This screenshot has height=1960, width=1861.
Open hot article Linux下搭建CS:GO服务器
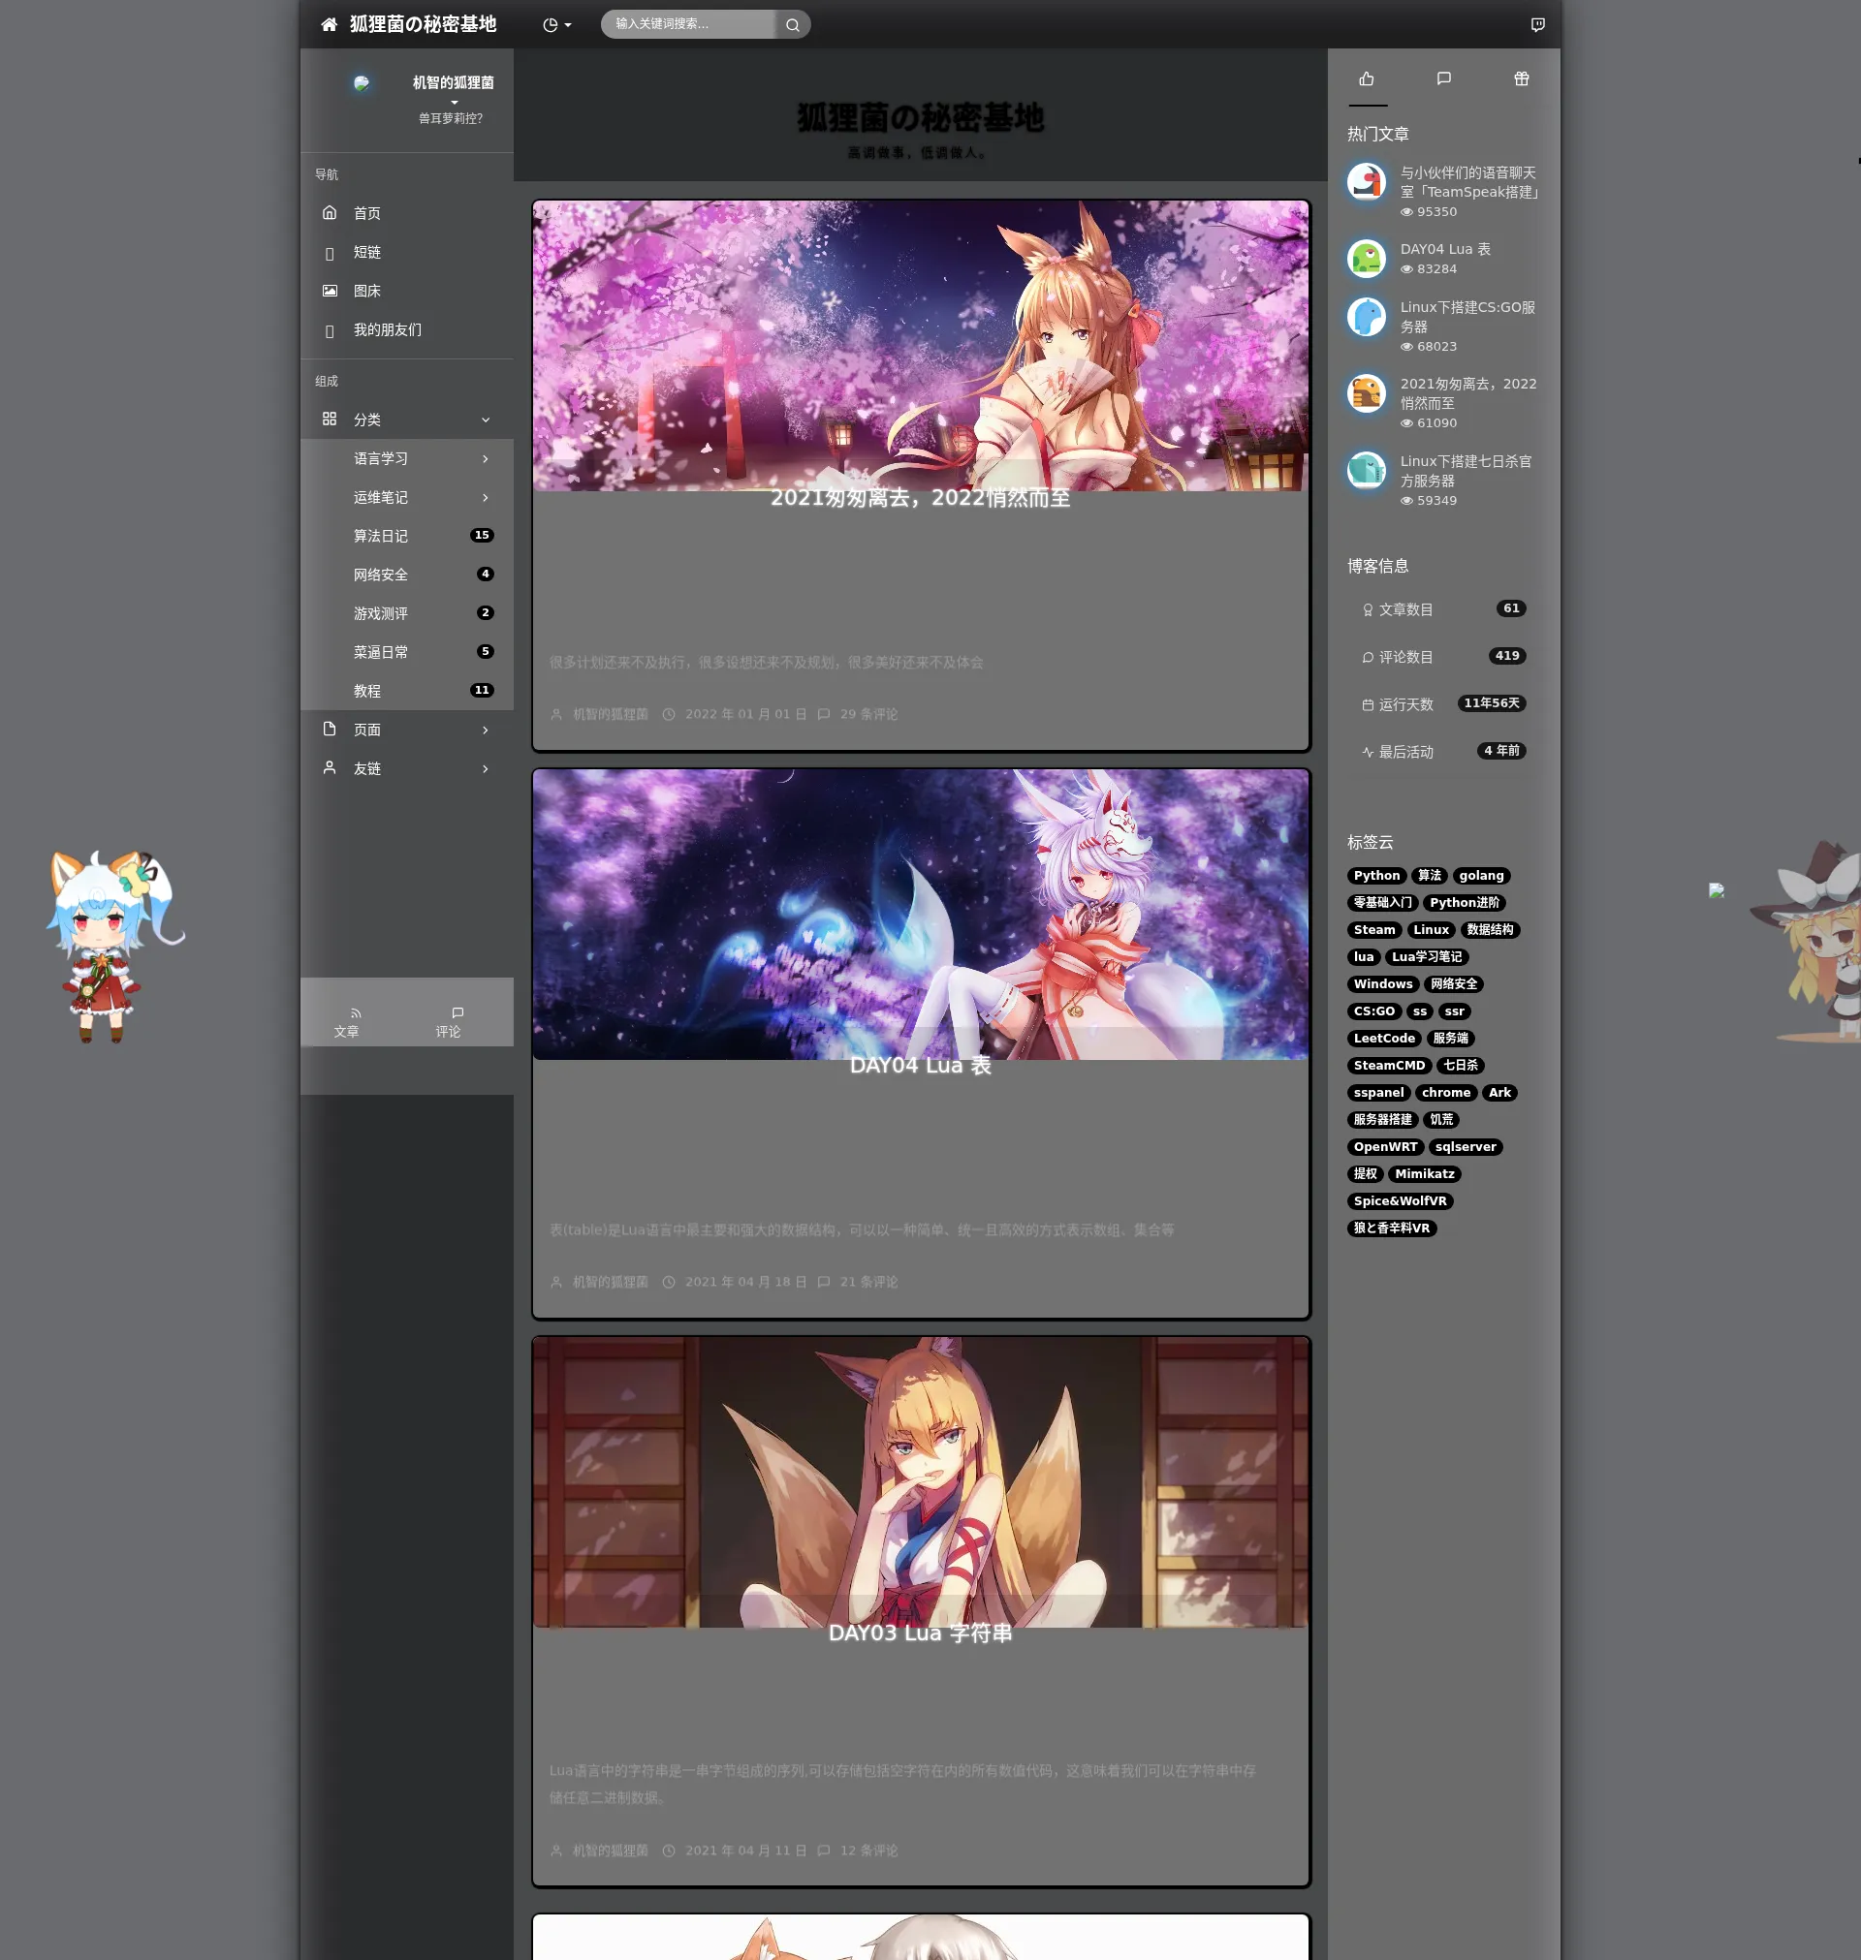(x=1468, y=317)
